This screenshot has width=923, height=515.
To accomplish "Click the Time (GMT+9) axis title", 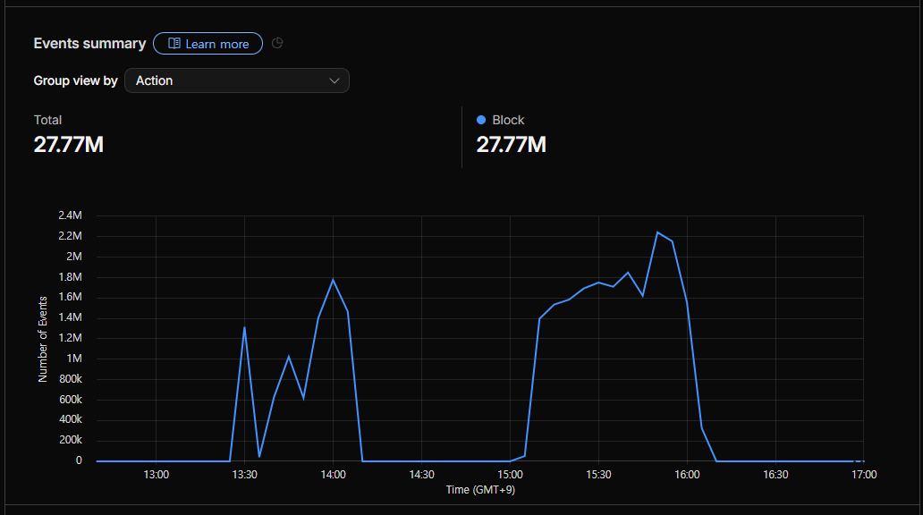I will [480, 490].
